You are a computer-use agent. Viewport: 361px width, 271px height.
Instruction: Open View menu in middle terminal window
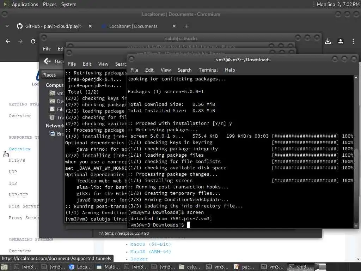(103, 64)
